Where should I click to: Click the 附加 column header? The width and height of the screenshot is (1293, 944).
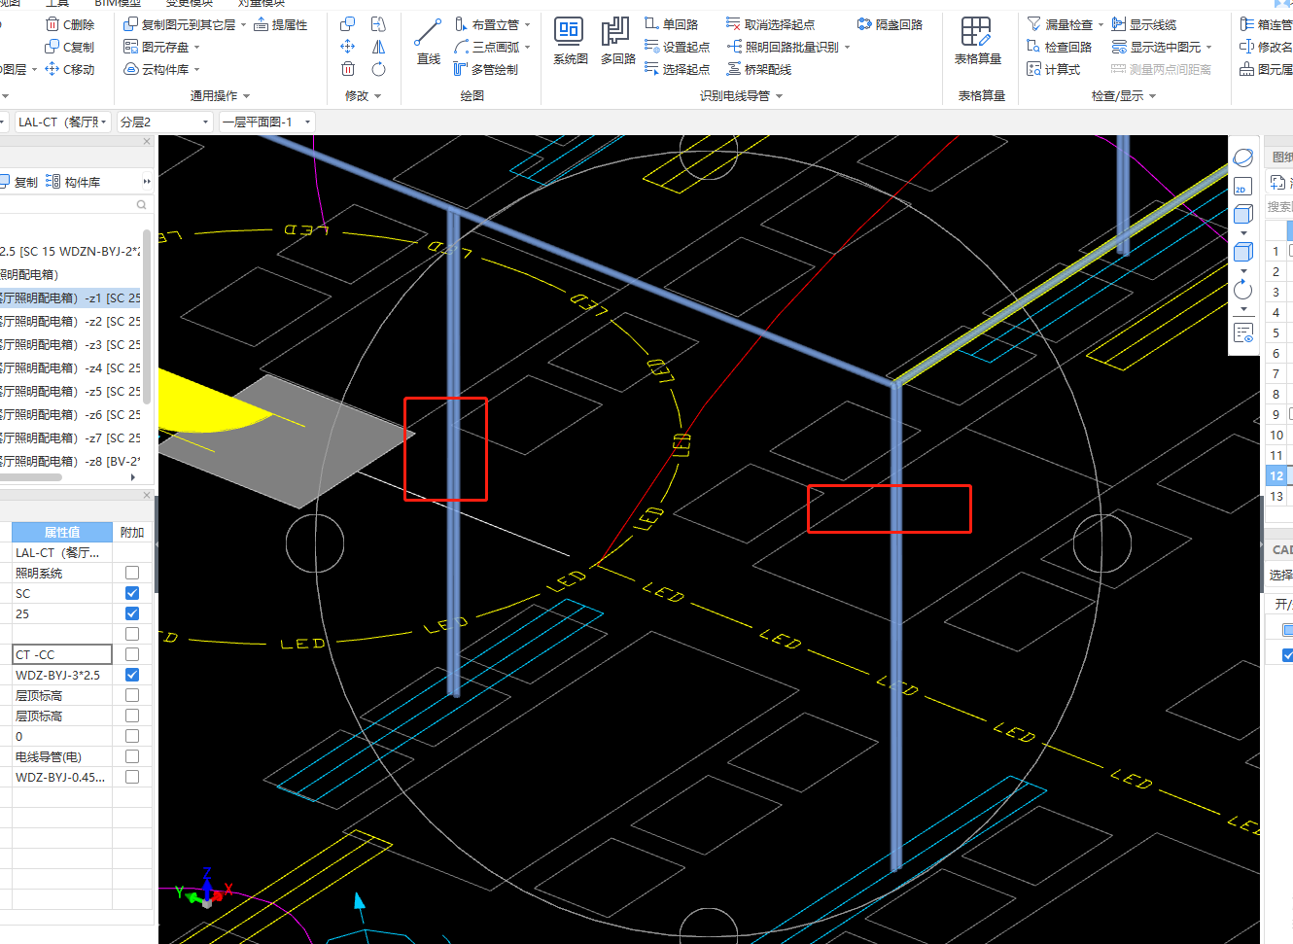tap(132, 532)
